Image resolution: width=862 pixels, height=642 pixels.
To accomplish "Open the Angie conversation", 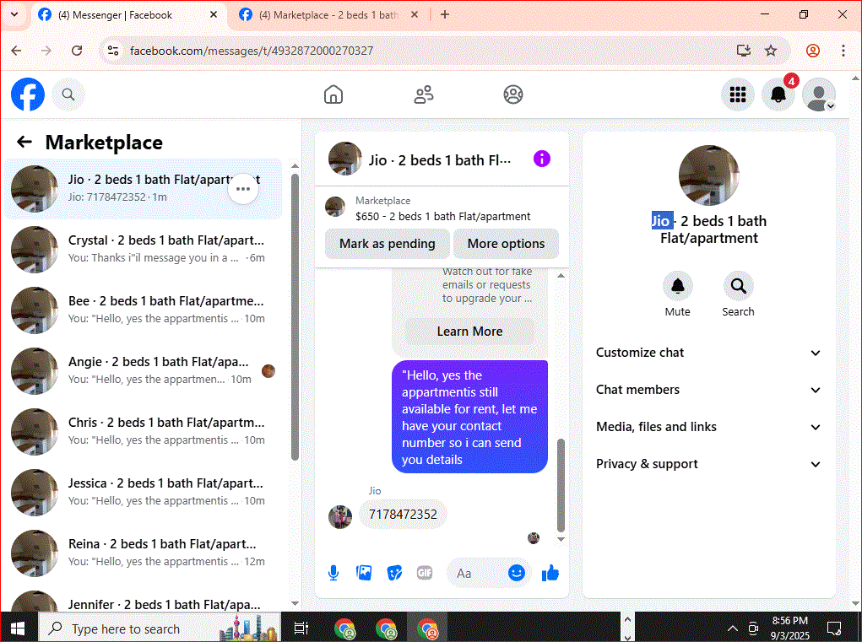I will [x=144, y=370].
